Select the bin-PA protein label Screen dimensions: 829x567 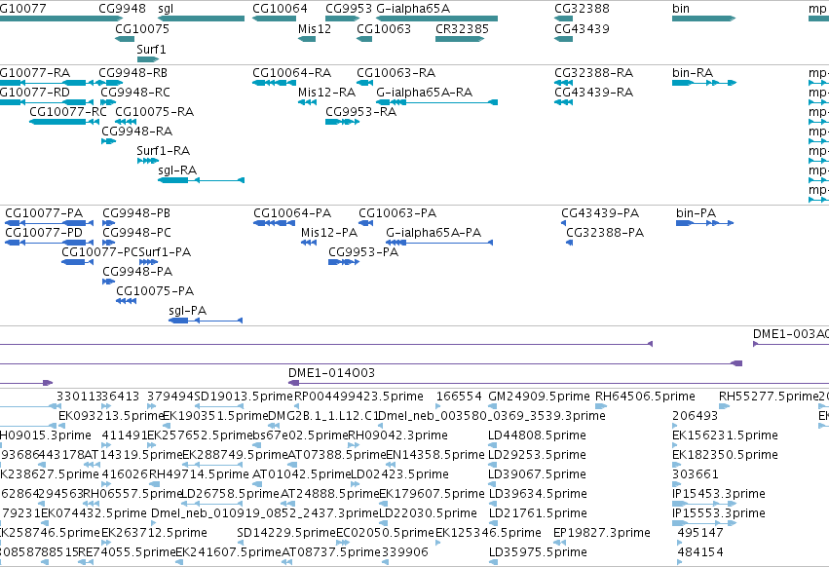[x=696, y=213]
